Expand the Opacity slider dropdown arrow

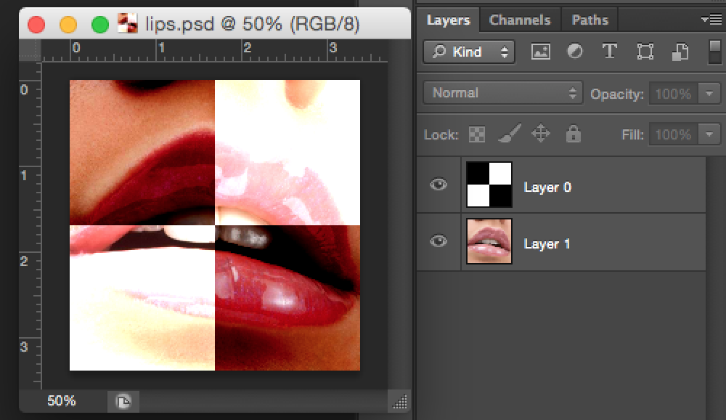(x=708, y=94)
